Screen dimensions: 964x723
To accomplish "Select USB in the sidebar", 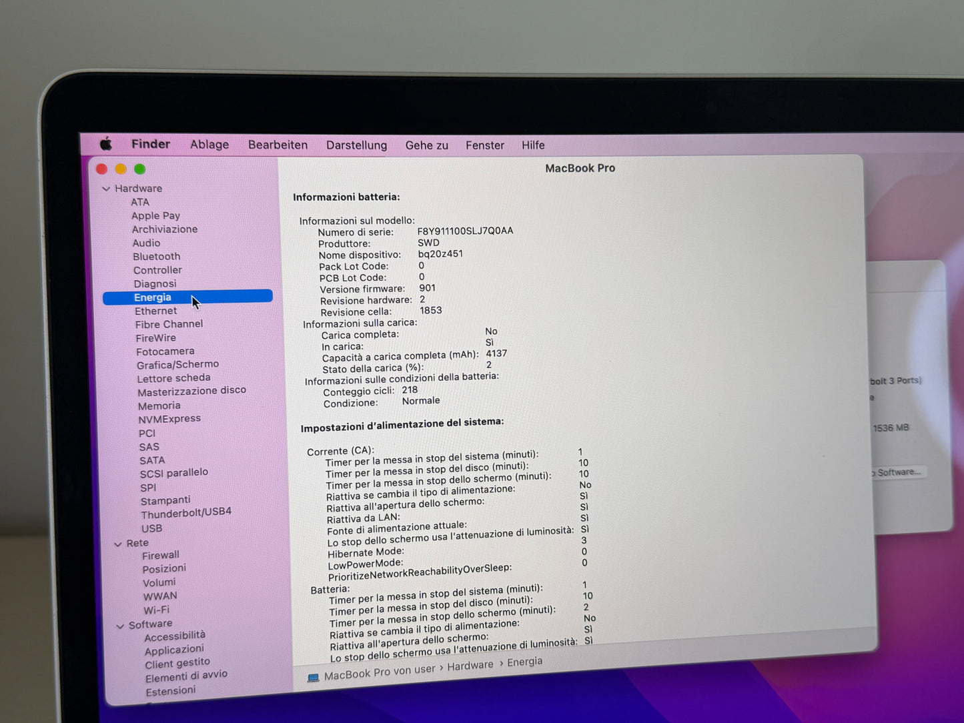I will [x=151, y=528].
